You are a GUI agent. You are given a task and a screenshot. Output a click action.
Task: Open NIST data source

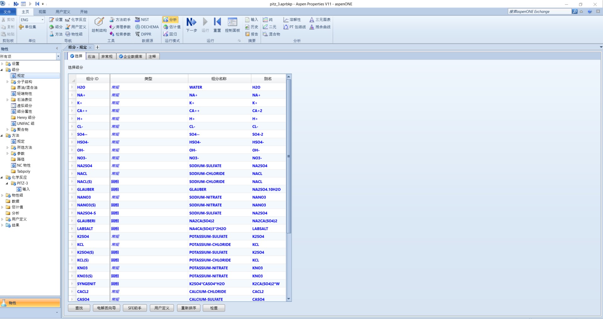coord(142,20)
